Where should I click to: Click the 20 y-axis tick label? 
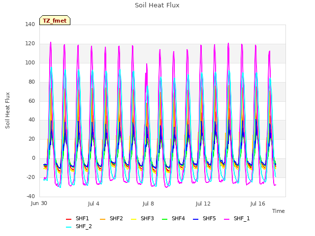coord(31,139)
